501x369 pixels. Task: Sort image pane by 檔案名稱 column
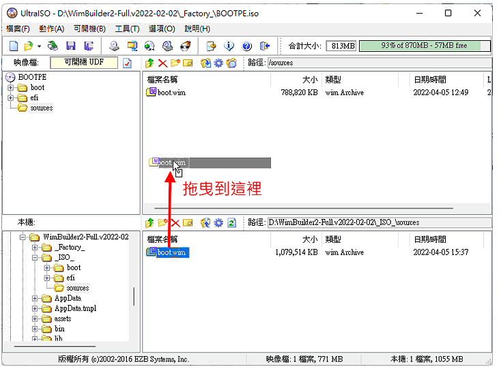tap(206, 80)
